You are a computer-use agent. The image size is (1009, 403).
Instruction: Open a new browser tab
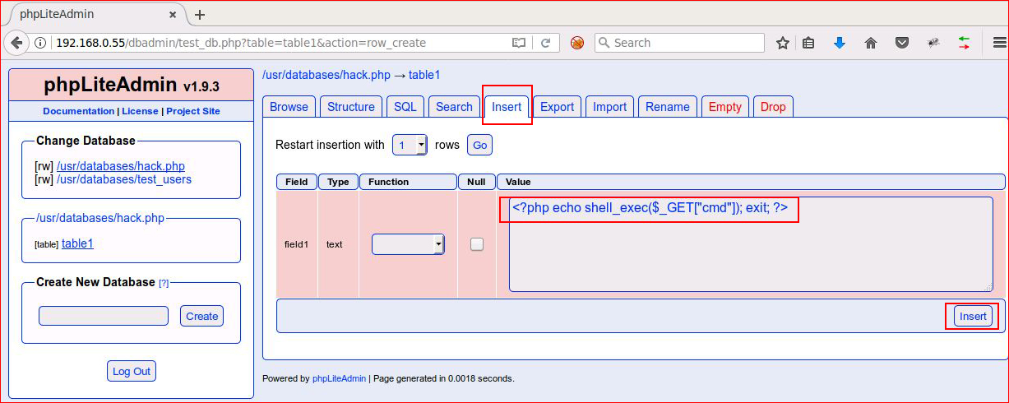[x=200, y=14]
